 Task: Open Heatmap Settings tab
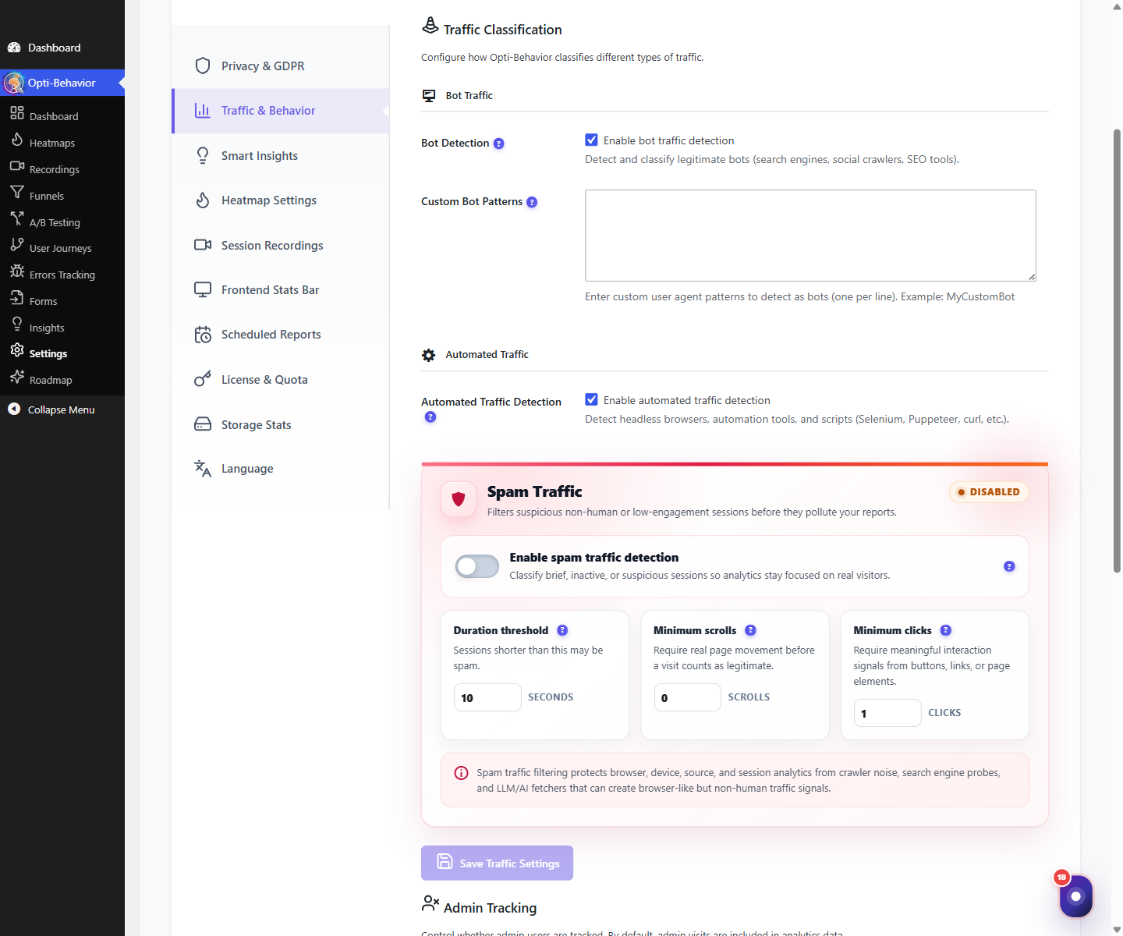pyautogui.click(x=281, y=200)
